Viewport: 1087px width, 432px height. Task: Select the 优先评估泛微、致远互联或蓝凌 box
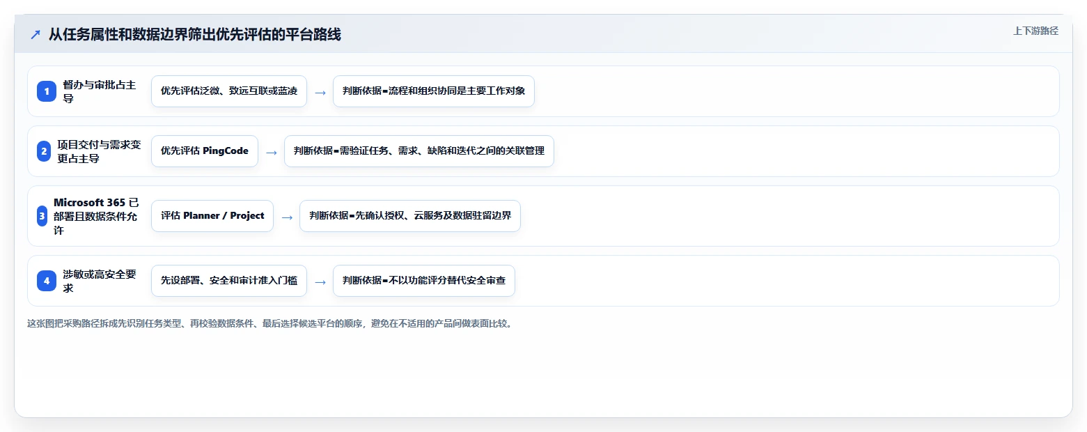click(229, 91)
